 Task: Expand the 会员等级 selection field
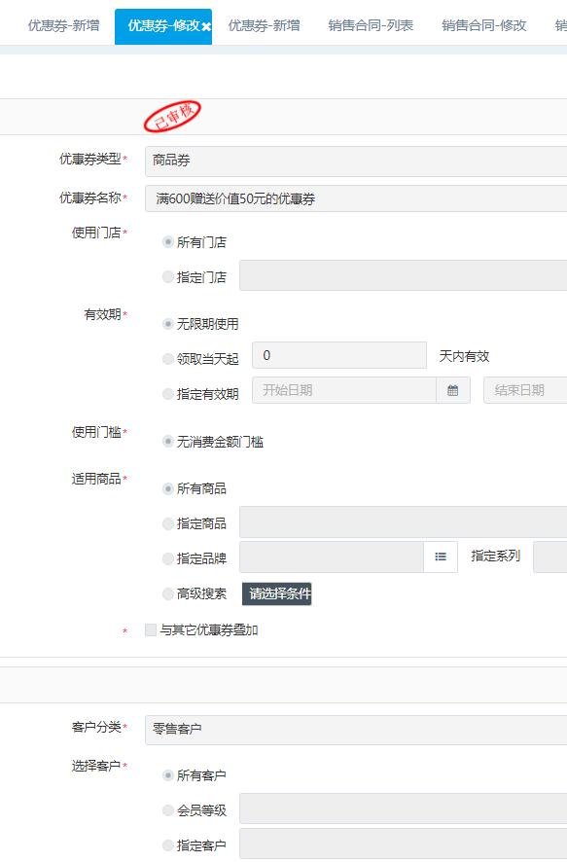pos(404,808)
